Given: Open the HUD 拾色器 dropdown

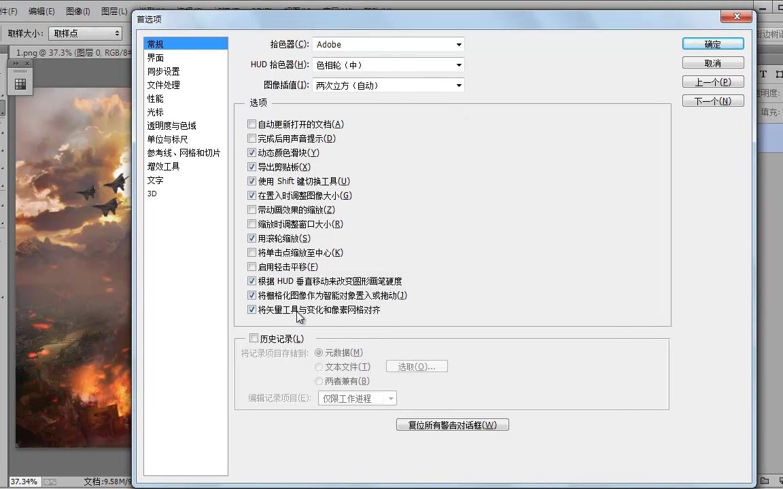Looking at the screenshot, I should tap(388, 65).
